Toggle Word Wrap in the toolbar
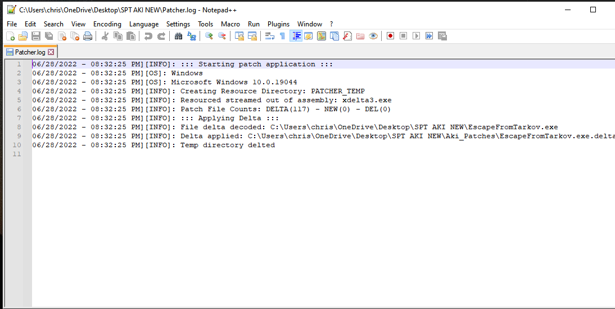The image size is (615, 309). point(270,36)
